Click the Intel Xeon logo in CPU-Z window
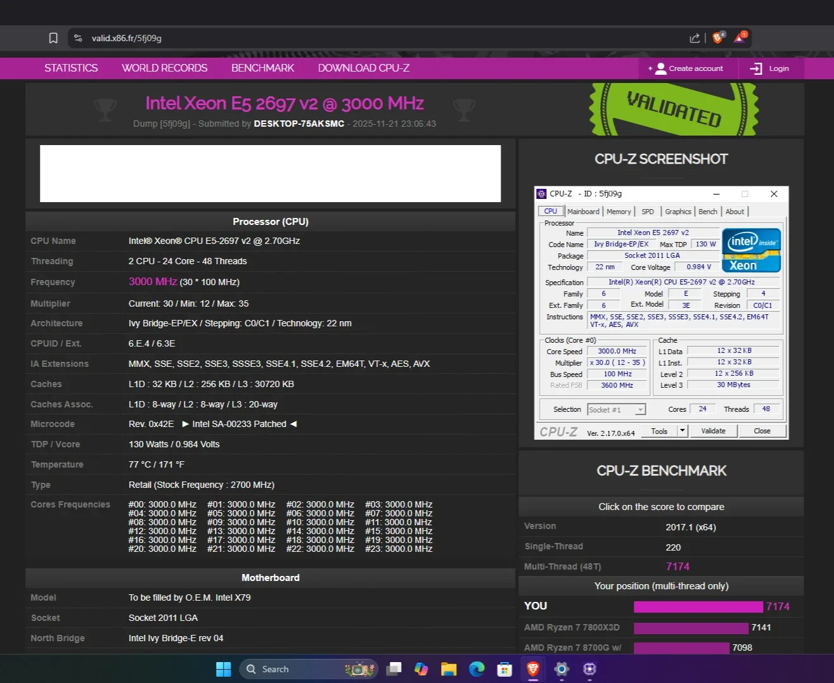This screenshot has height=683, width=834. pos(751,249)
